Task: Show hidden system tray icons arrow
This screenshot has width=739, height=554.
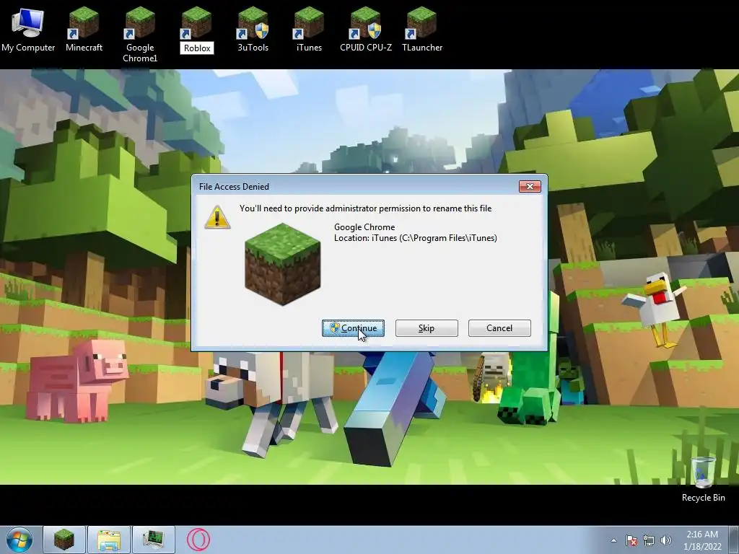Action: click(613, 540)
